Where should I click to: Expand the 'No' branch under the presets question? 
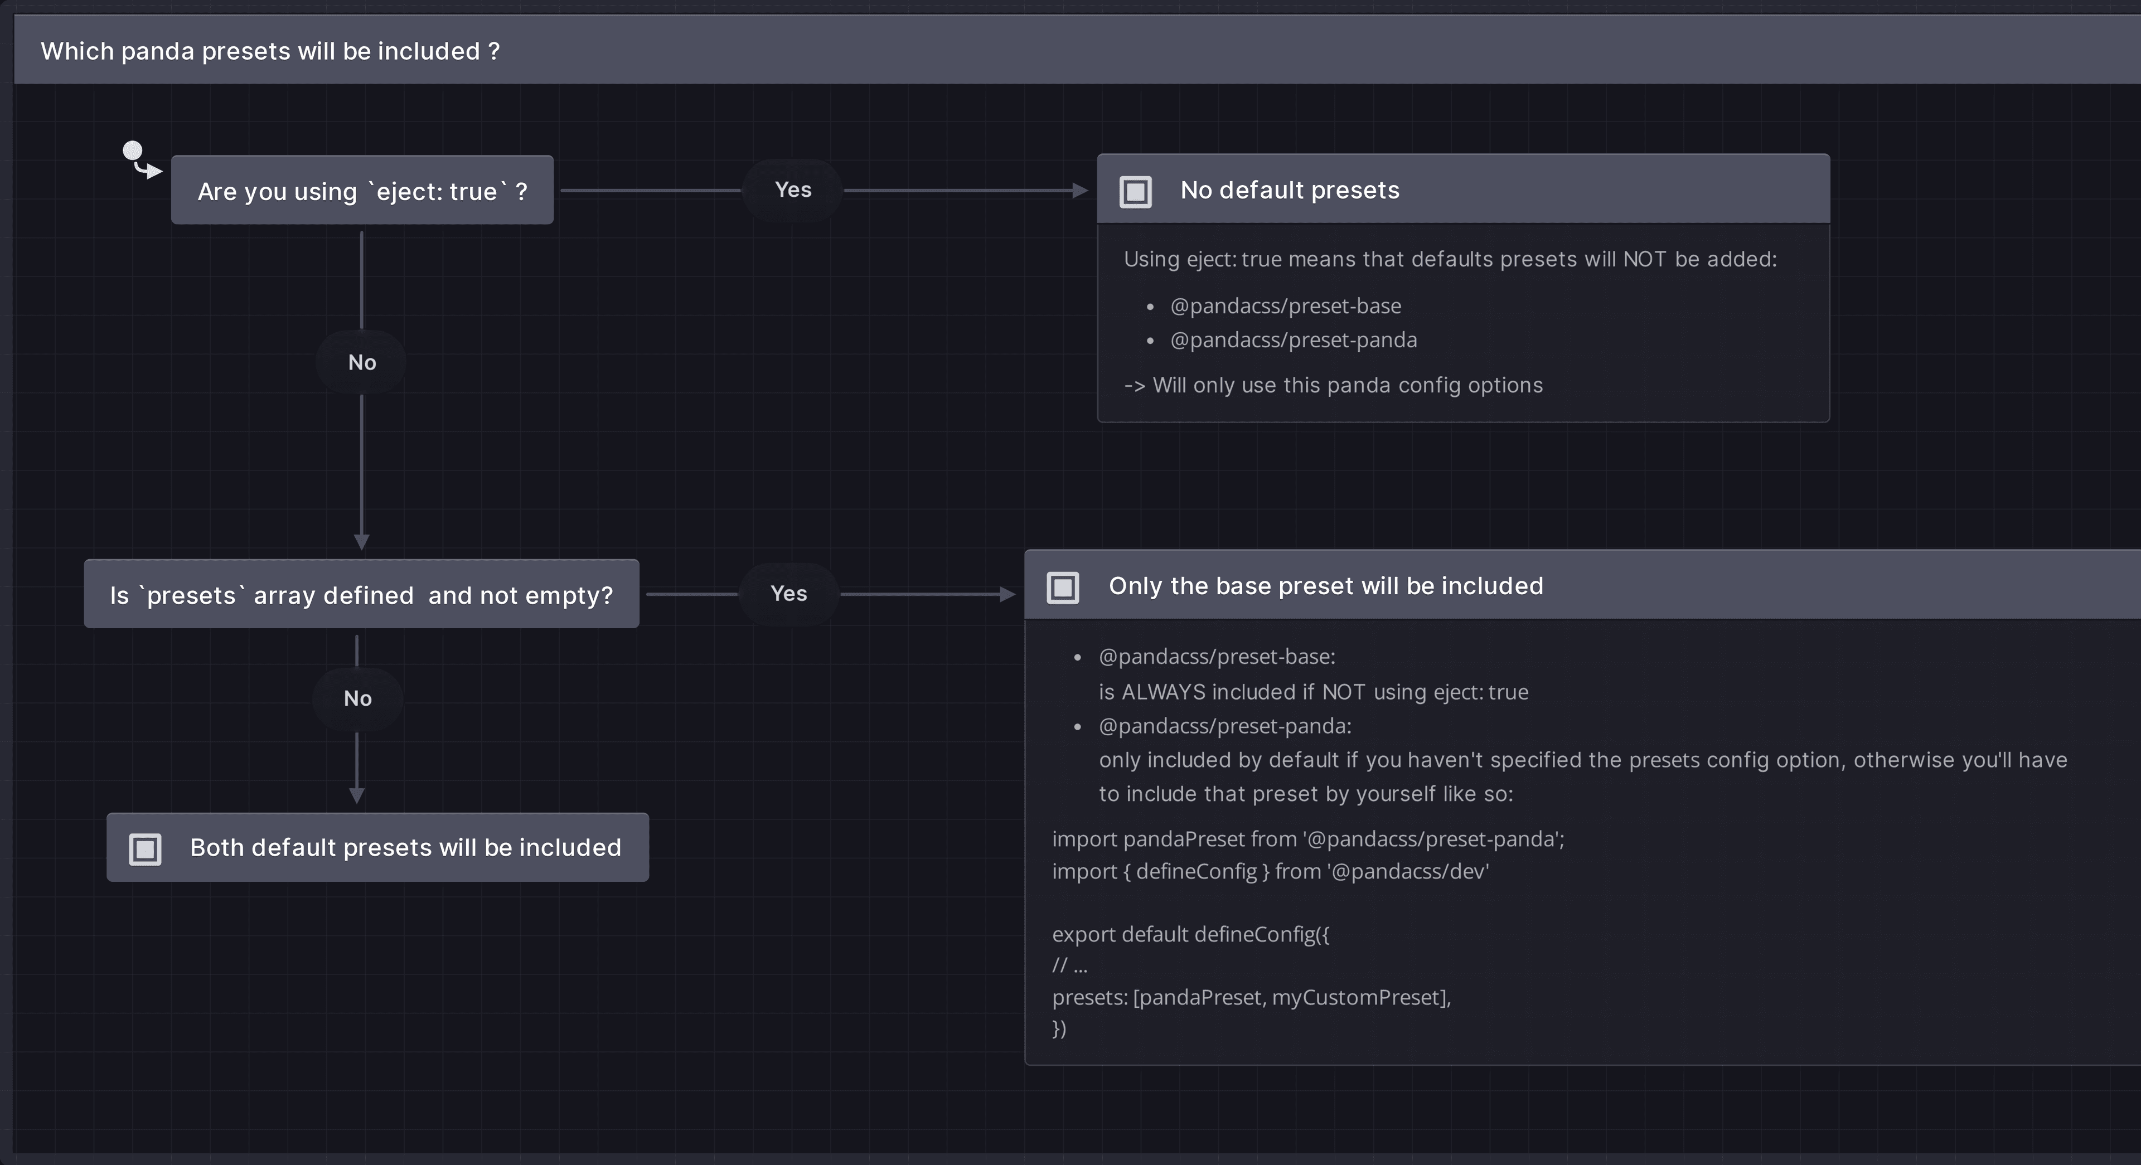(x=358, y=699)
